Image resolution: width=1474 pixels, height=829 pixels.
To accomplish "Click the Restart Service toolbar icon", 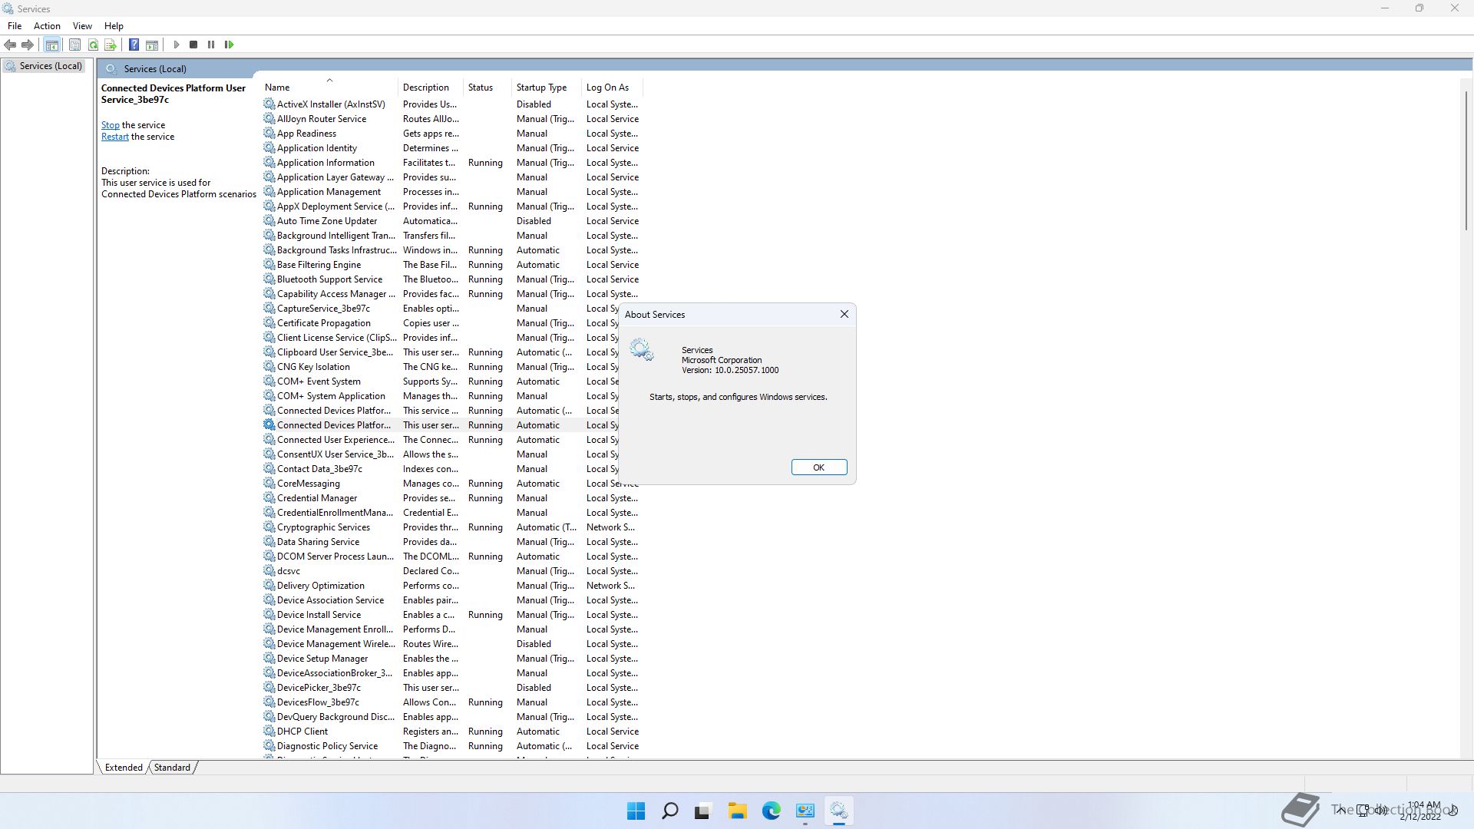I will (x=229, y=45).
